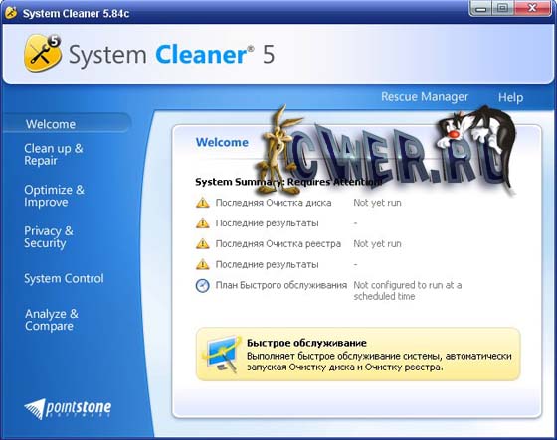Open the Welcome sidebar section
557x440 pixels.
(x=51, y=124)
